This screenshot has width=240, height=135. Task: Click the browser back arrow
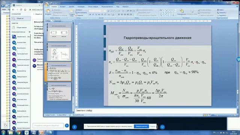click(x=13, y=10)
